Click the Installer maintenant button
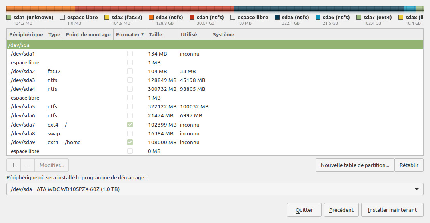The image size is (430, 223). (x=392, y=210)
